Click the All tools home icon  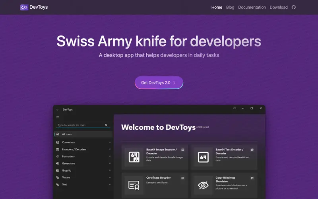[58, 134]
